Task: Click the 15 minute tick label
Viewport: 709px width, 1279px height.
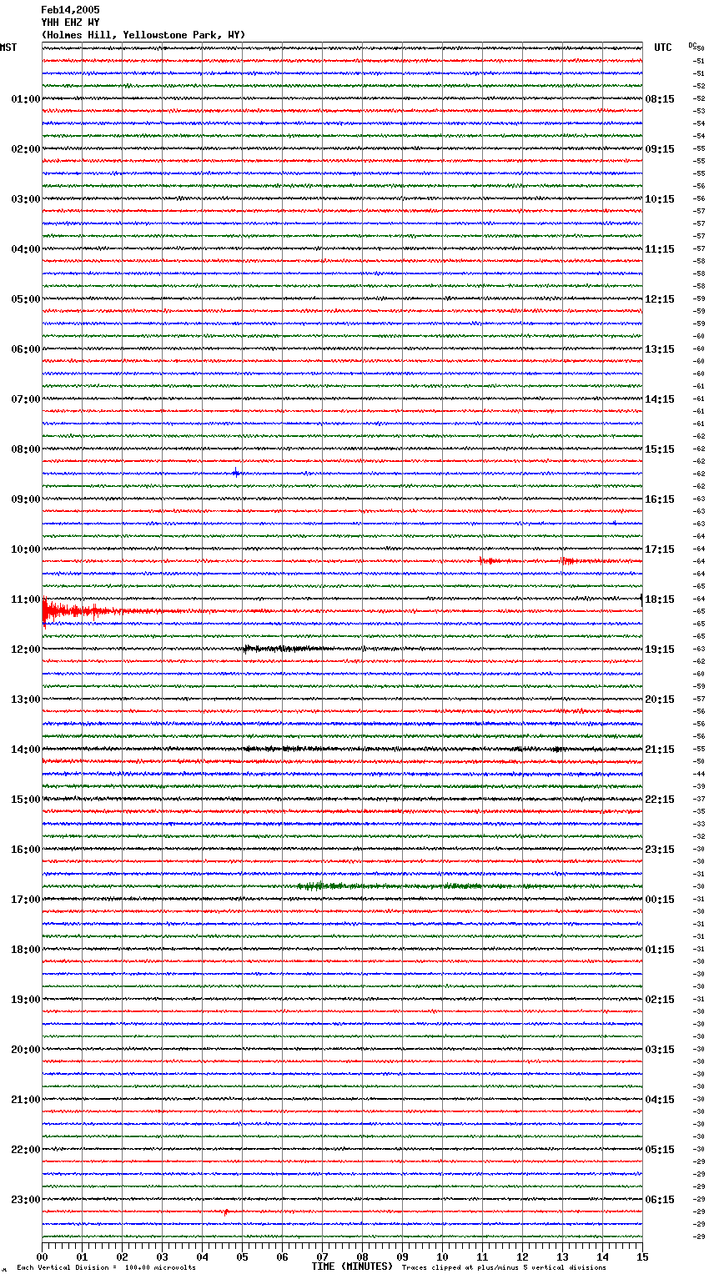Action: pyautogui.click(x=642, y=1256)
